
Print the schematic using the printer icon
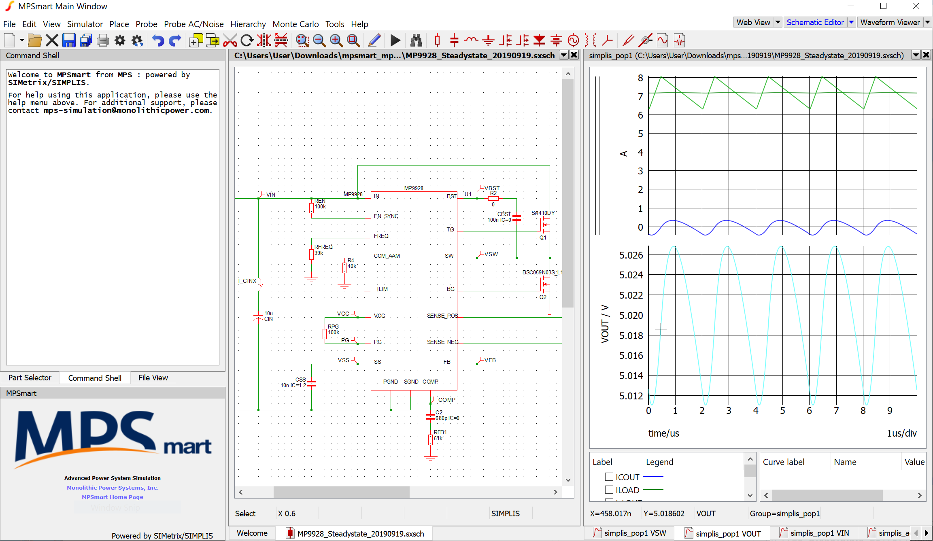click(103, 40)
